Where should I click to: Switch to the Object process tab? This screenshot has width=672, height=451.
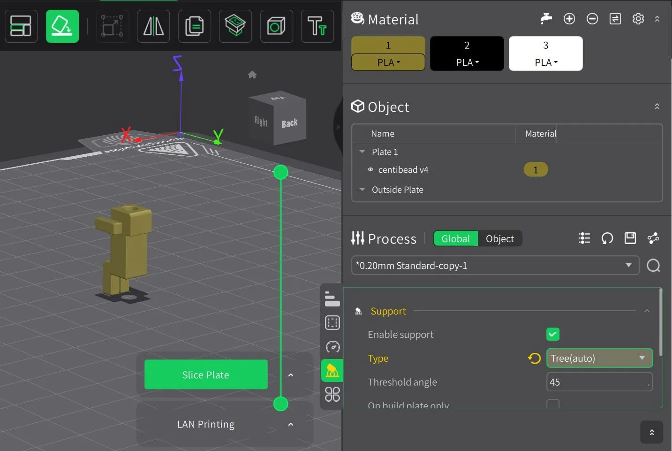point(499,238)
